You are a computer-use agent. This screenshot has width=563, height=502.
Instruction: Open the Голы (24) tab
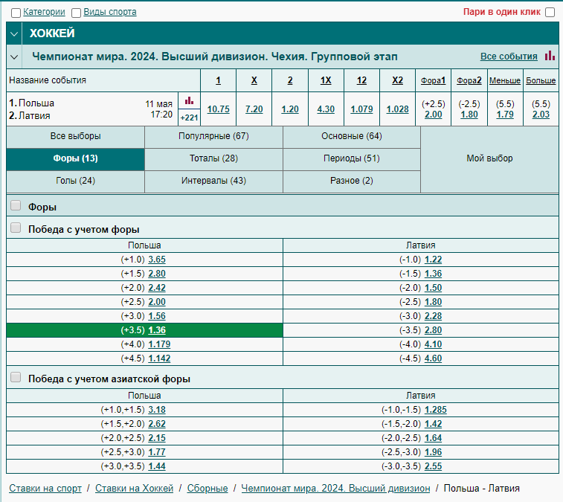75,181
